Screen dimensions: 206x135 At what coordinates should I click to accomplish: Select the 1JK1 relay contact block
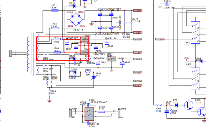click(195, 33)
